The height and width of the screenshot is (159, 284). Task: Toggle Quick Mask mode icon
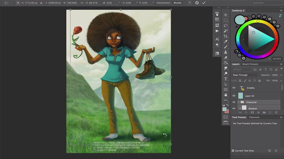(226, 117)
